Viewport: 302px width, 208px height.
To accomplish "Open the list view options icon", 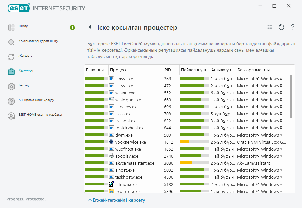I will (270, 27).
